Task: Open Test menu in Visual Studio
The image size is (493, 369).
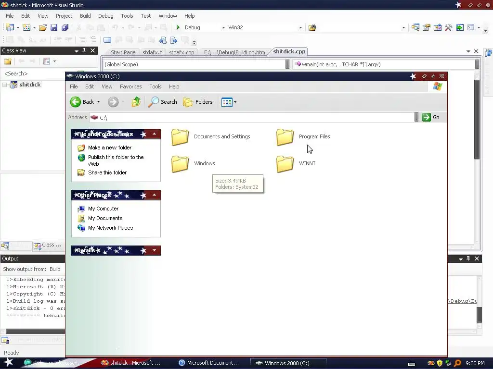Action: click(145, 16)
